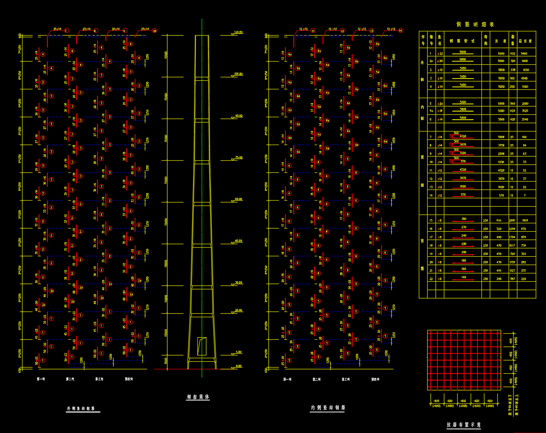Select the 120.00 elevation marker
Image resolution: width=546 pixels, height=433 pixels.
238,33
